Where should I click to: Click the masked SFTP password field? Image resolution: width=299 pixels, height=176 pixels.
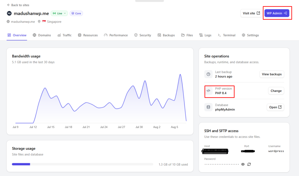(x=222, y=164)
